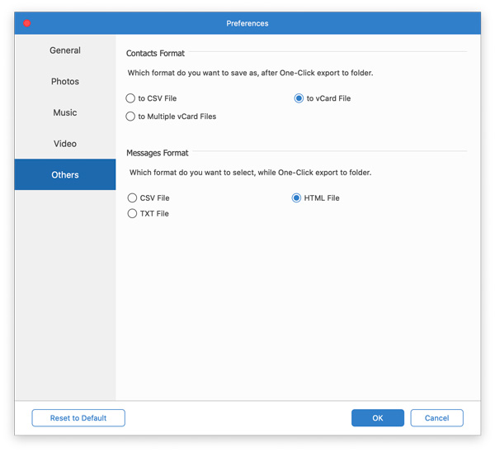
Task: Close the Preferences window with red button
Action: pos(27,23)
